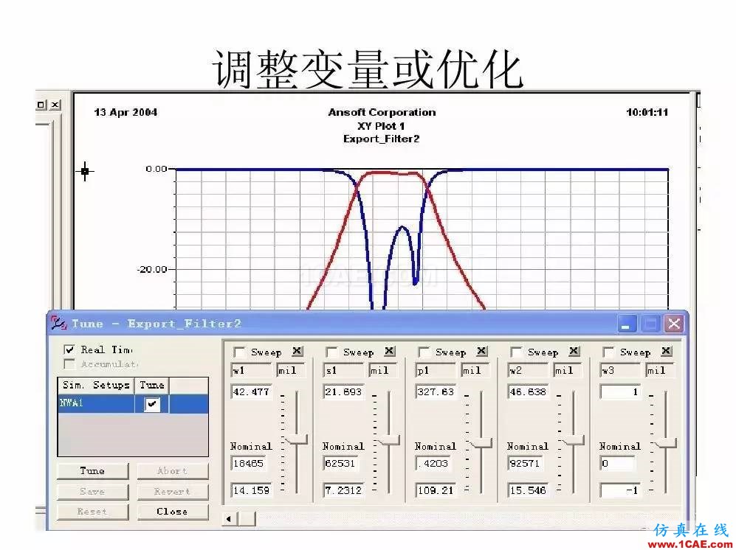Image resolution: width=736 pixels, height=550 pixels.
Task: Click the w1 slider handle
Action: [x=297, y=440]
